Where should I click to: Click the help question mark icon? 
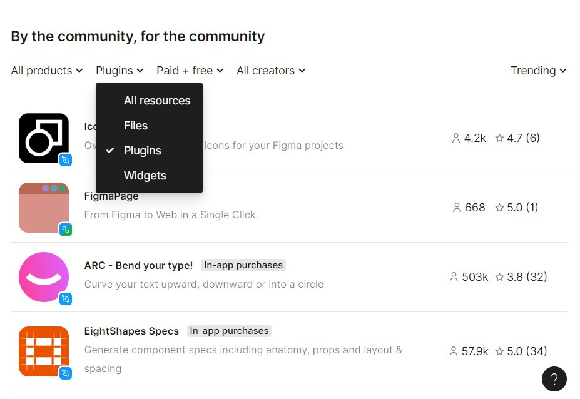(554, 379)
